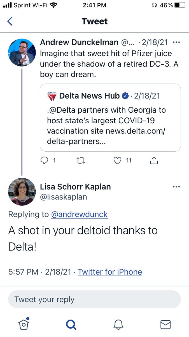The image size is (189, 337).
Task: Open the Twitter for iPhone link
Action: [110, 272]
